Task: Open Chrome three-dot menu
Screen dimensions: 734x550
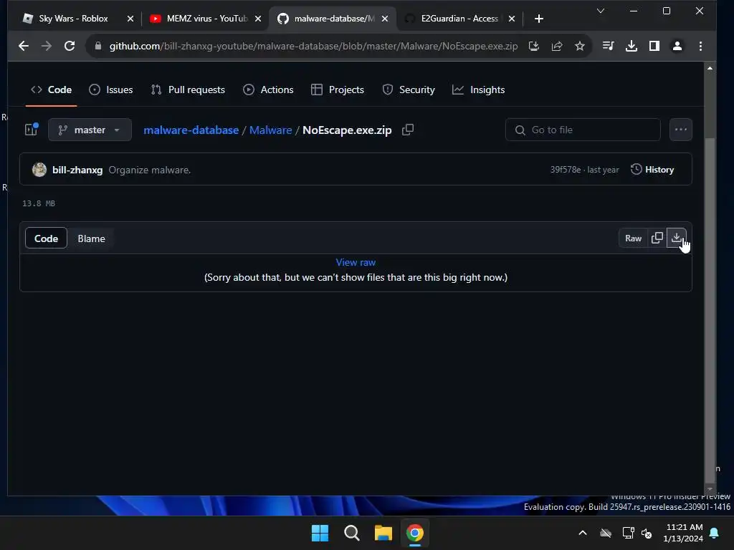Action: pyautogui.click(x=700, y=46)
